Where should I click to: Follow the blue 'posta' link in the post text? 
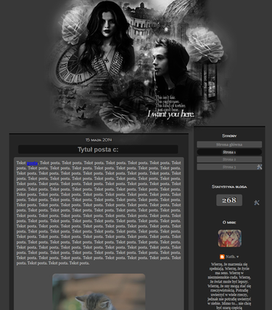tap(32, 163)
